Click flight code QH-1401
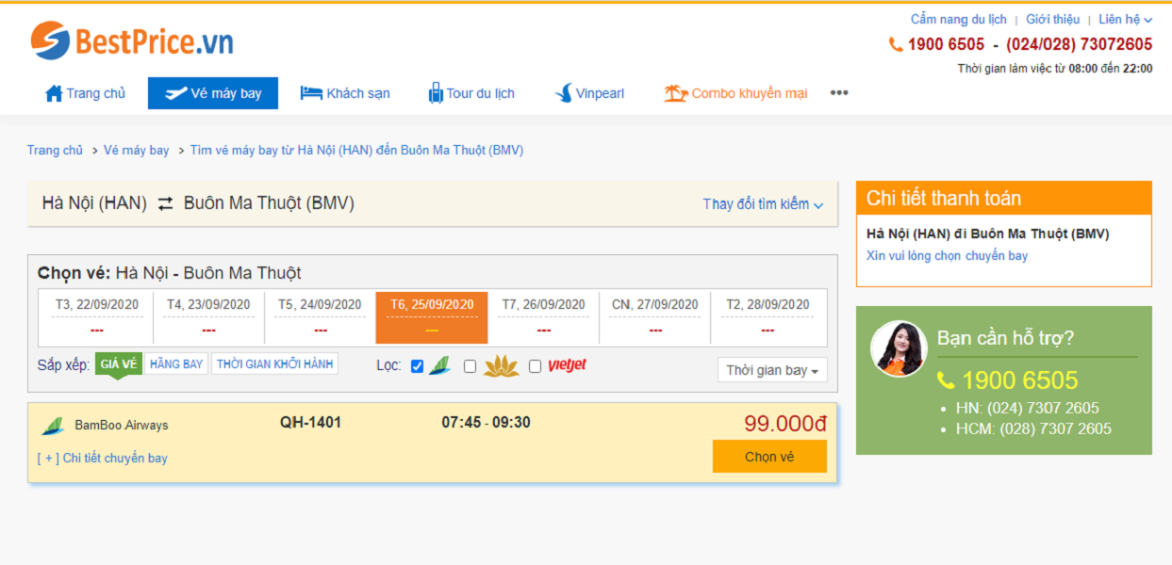Viewport: 1172px width, 565px height. pyautogui.click(x=310, y=423)
